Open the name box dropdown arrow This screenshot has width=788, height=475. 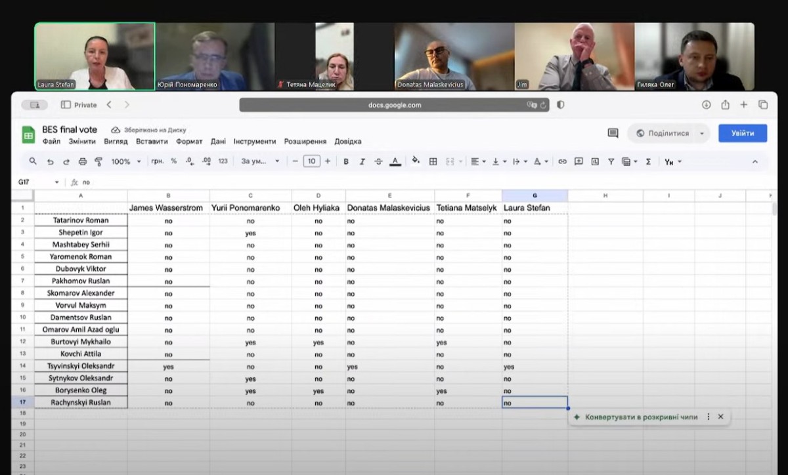pos(56,182)
